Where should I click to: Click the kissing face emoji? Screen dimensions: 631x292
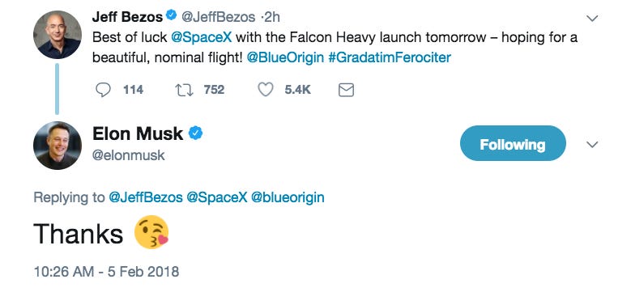coord(151,232)
